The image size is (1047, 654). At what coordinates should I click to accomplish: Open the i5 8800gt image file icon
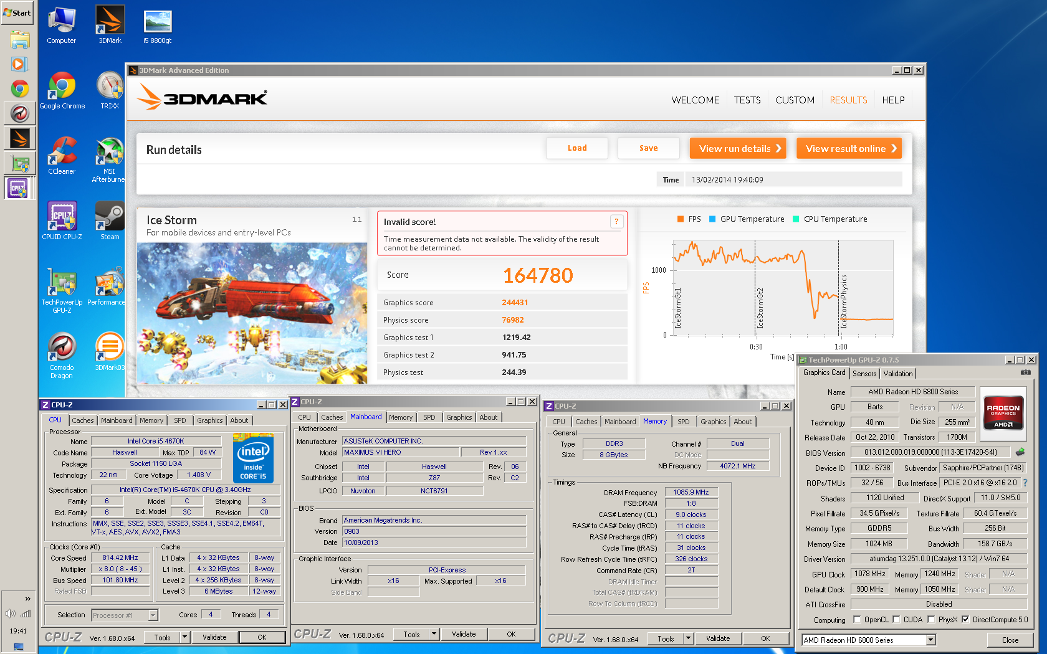(x=158, y=26)
